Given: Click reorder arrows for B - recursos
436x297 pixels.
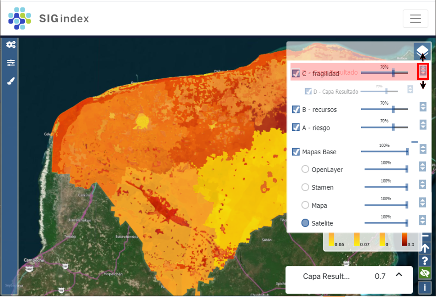Looking at the screenshot, I should coord(423,107).
